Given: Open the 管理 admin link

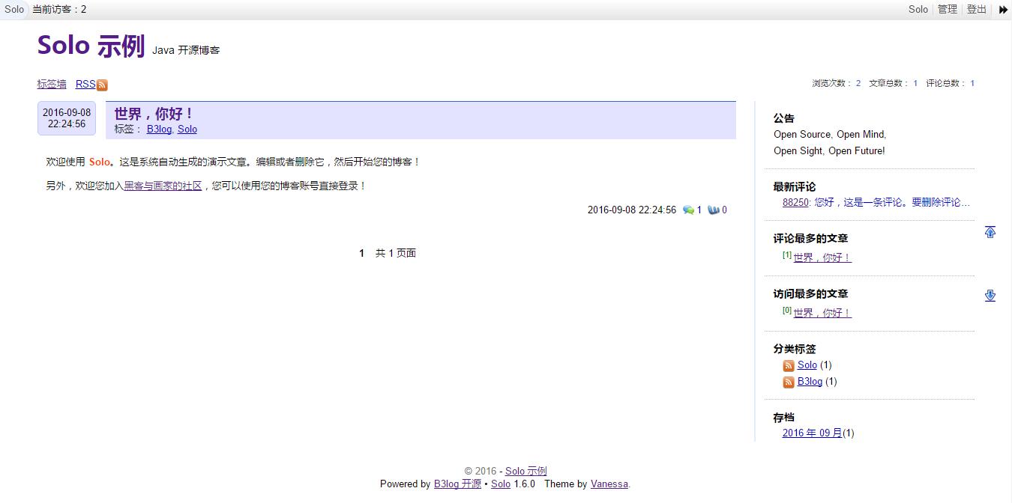Looking at the screenshot, I should coord(948,9).
